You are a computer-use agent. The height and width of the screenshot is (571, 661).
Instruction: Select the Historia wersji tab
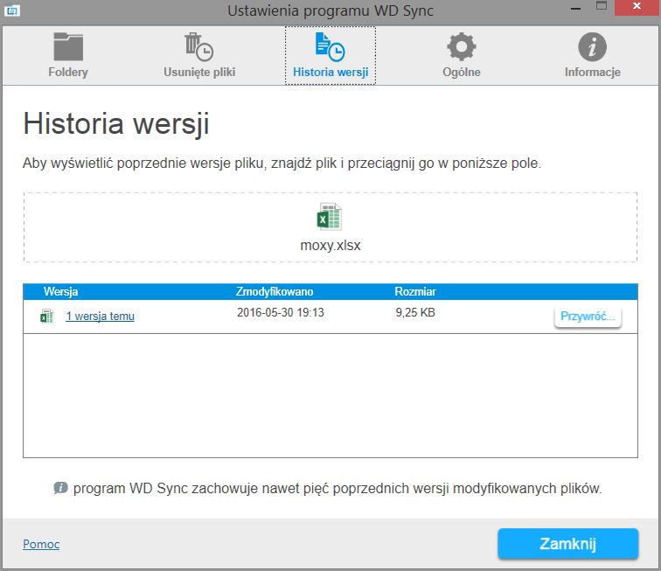click(x=330, y=56)
